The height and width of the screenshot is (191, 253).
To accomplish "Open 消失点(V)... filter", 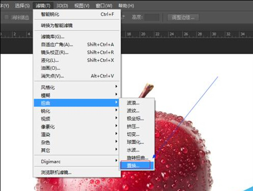I will point(77,76).
